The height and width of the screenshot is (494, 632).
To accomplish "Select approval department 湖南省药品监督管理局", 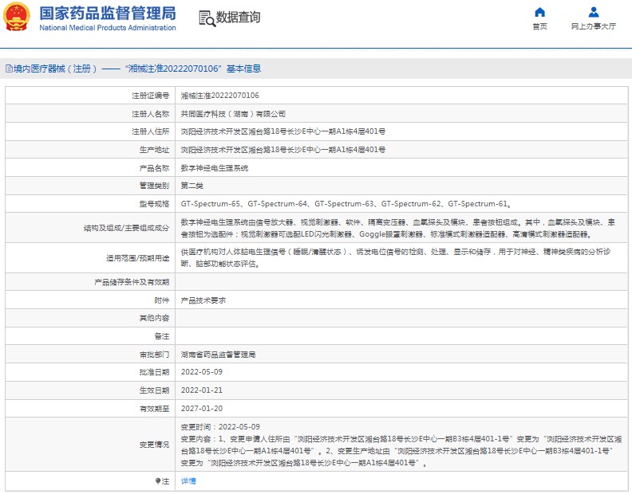I will point(218,355).
